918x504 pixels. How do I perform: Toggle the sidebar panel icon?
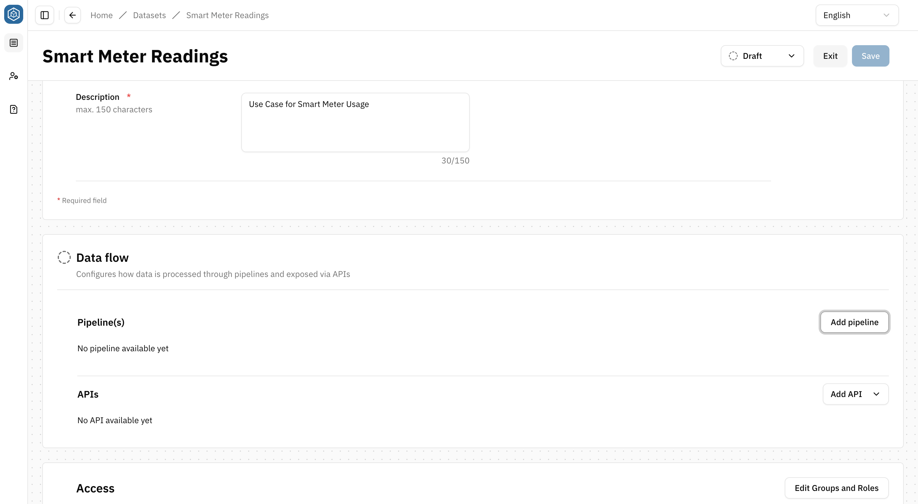tap(45, 15)
